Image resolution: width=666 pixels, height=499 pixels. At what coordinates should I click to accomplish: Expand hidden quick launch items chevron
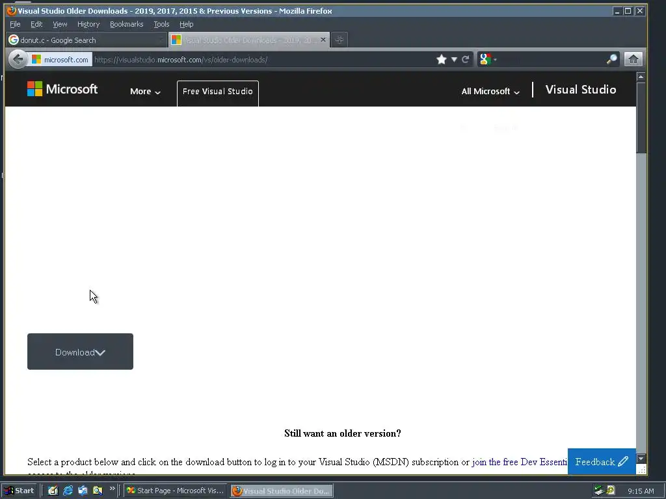point(112,489)
